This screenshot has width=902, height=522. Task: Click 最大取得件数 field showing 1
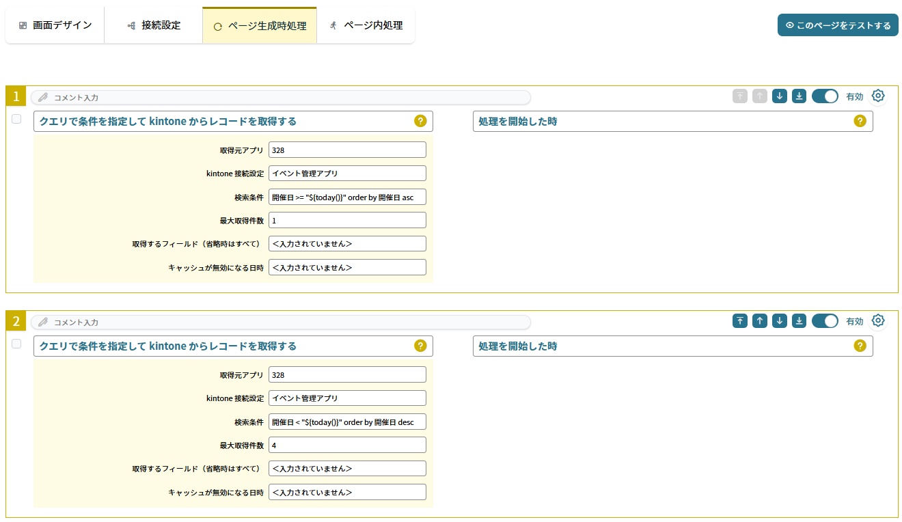(x=347, y=220)
